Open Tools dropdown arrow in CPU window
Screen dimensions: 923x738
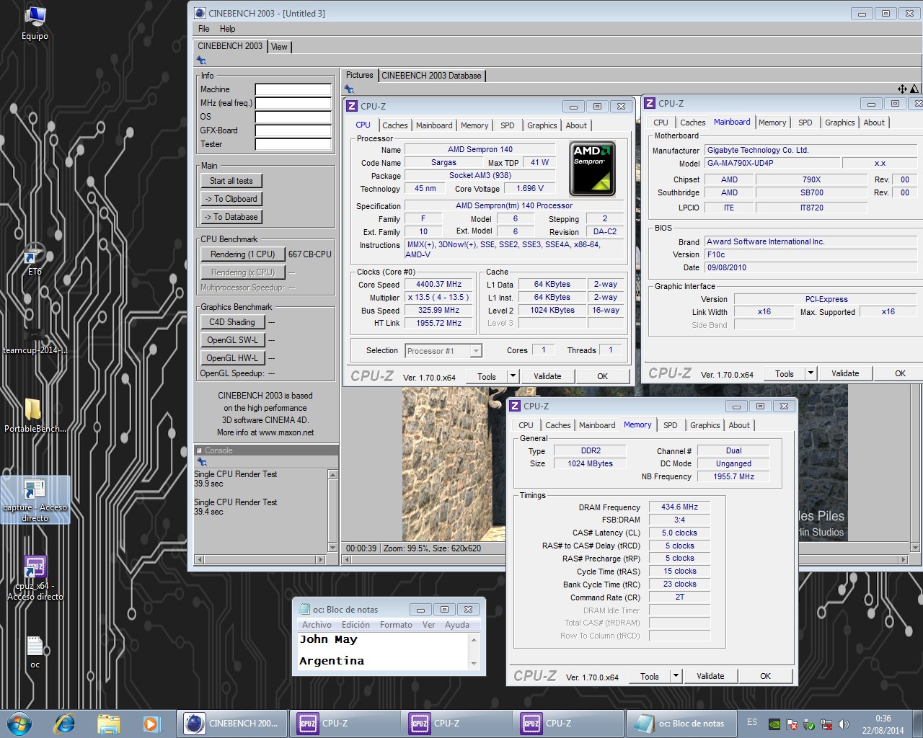[x=513, y=376]
